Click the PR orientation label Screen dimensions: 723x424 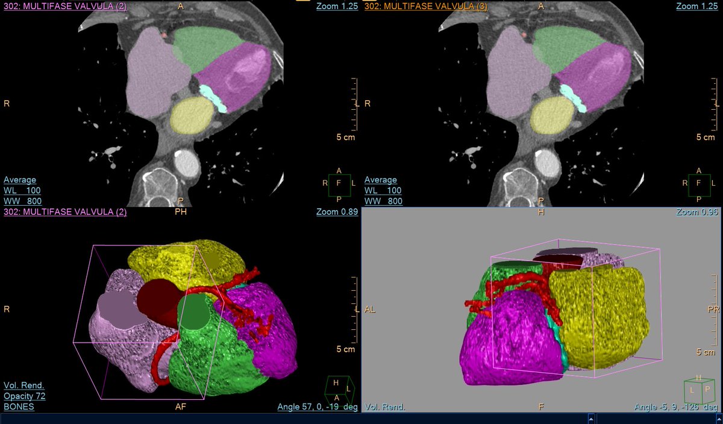713,309
